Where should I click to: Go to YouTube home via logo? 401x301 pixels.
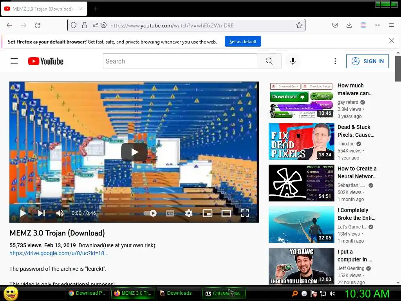pyautogui.click(x=46, y=61)
